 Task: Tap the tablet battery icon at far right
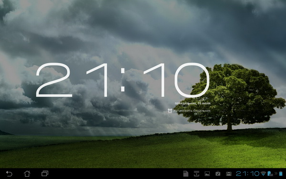(x=281, y=174)
